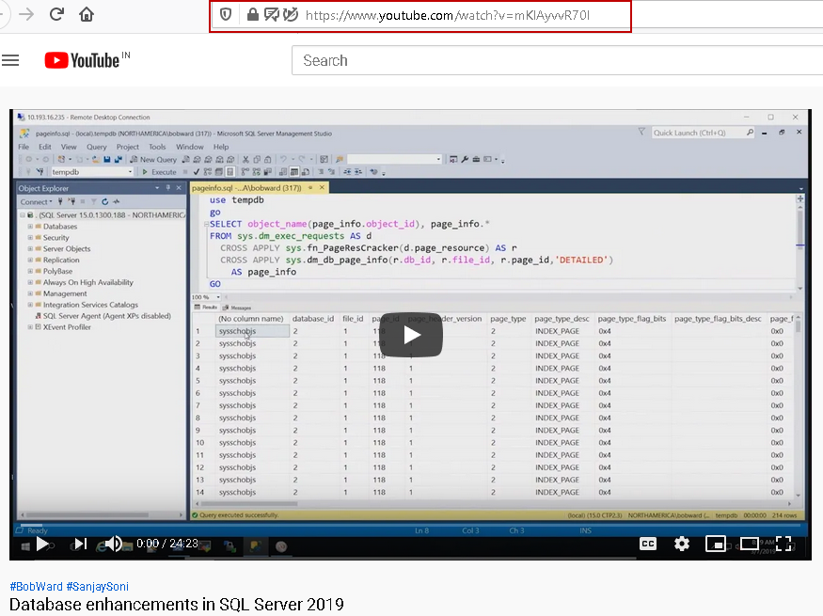Select row number 14 in results grid
The height and width of the screenshot is (616, 823).
(x=200, y=492)
